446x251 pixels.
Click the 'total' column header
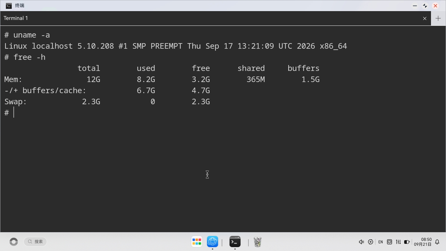click(x=89, y=68)
